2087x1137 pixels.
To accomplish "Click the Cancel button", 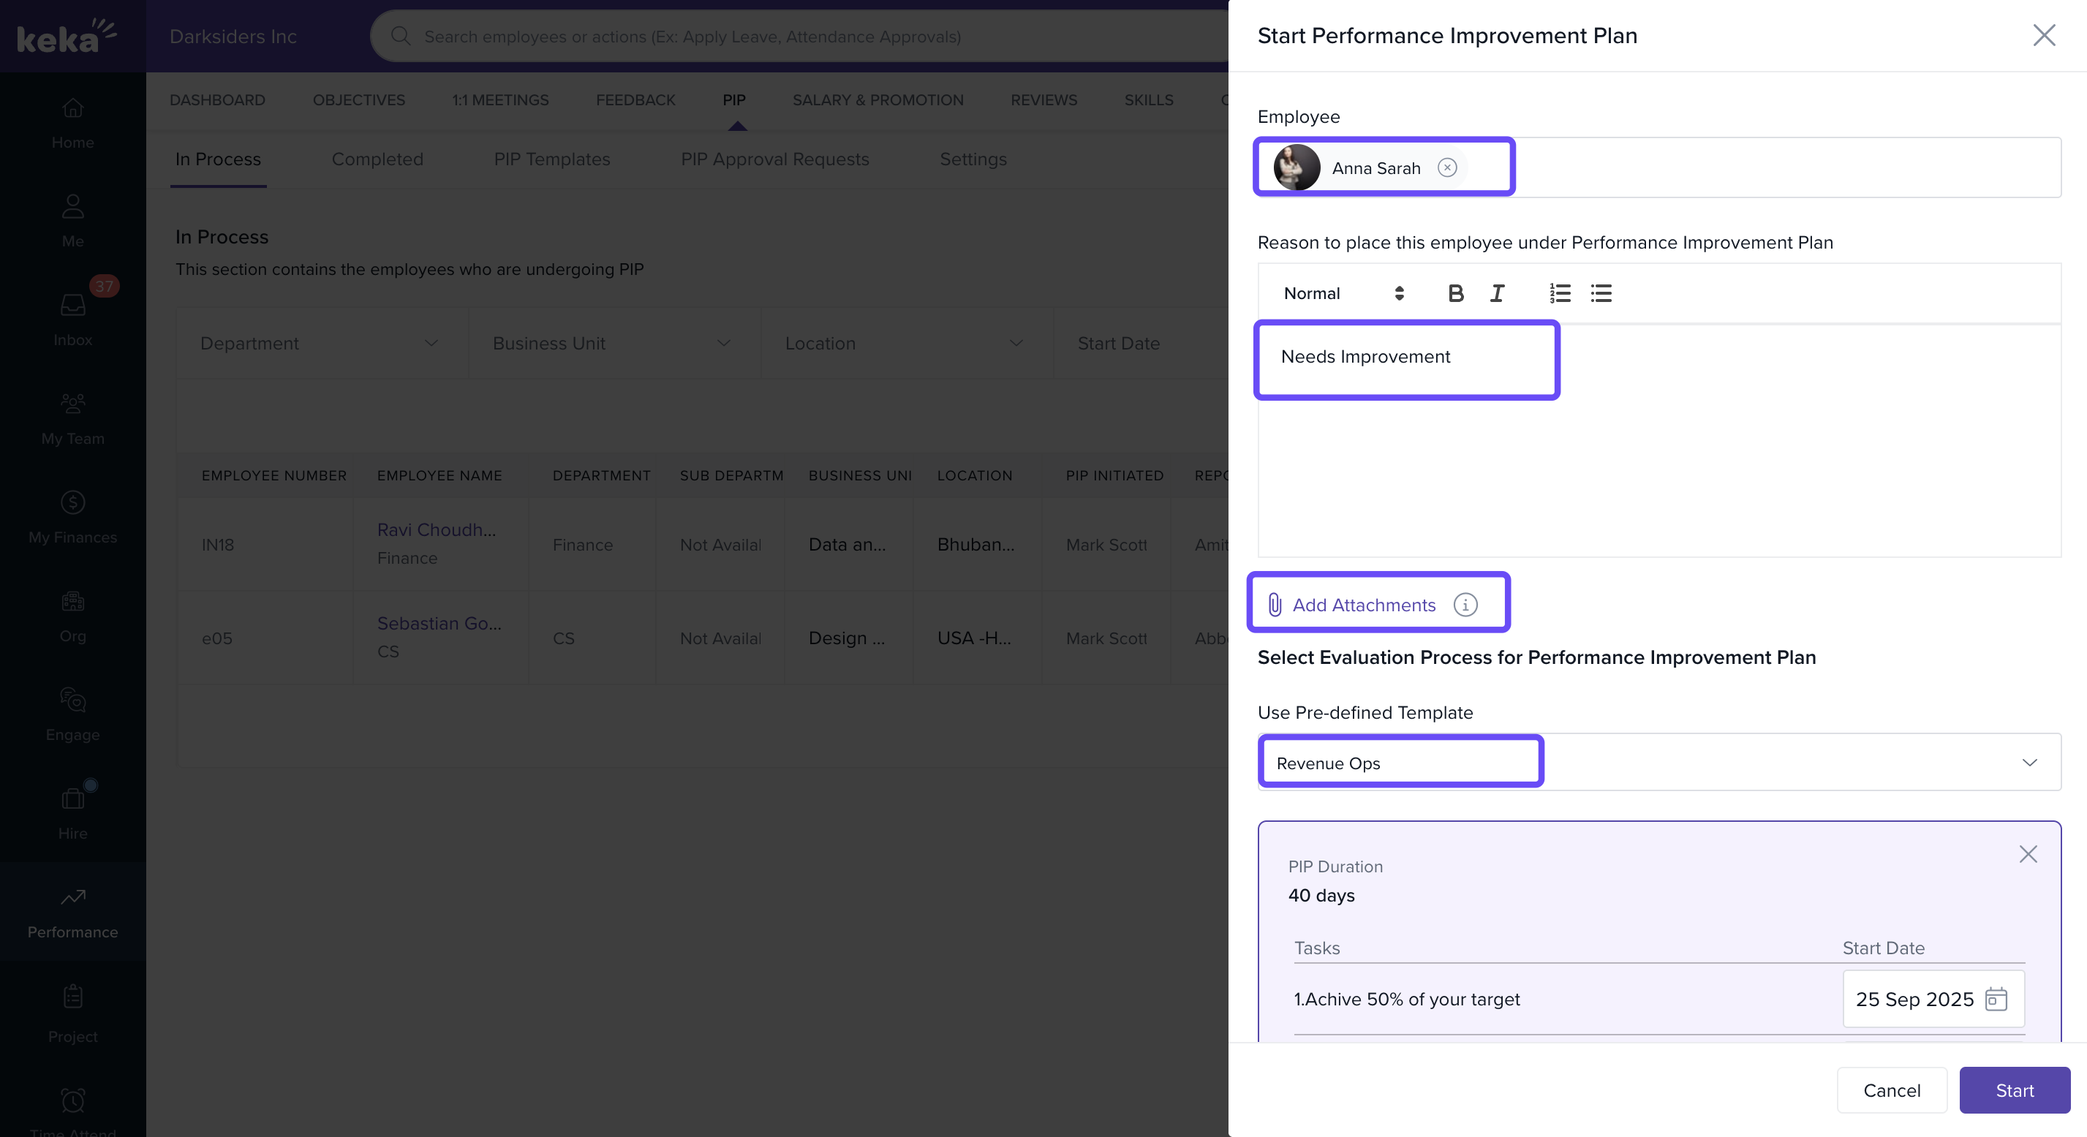I will pyautogui.click(x=1891, y=1090).
